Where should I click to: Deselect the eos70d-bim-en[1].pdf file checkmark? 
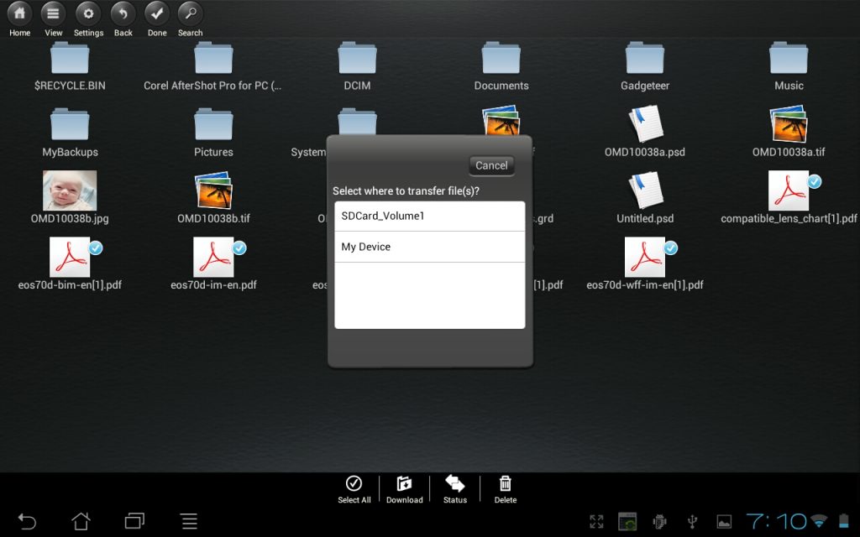[96, 248]
